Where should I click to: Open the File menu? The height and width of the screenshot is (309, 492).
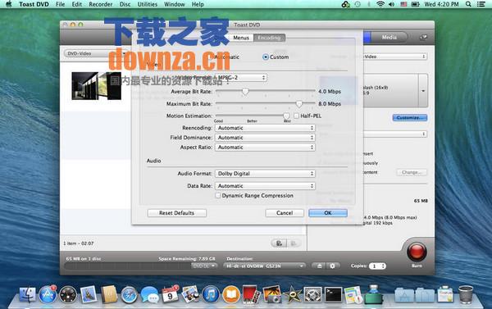point(60,4)
